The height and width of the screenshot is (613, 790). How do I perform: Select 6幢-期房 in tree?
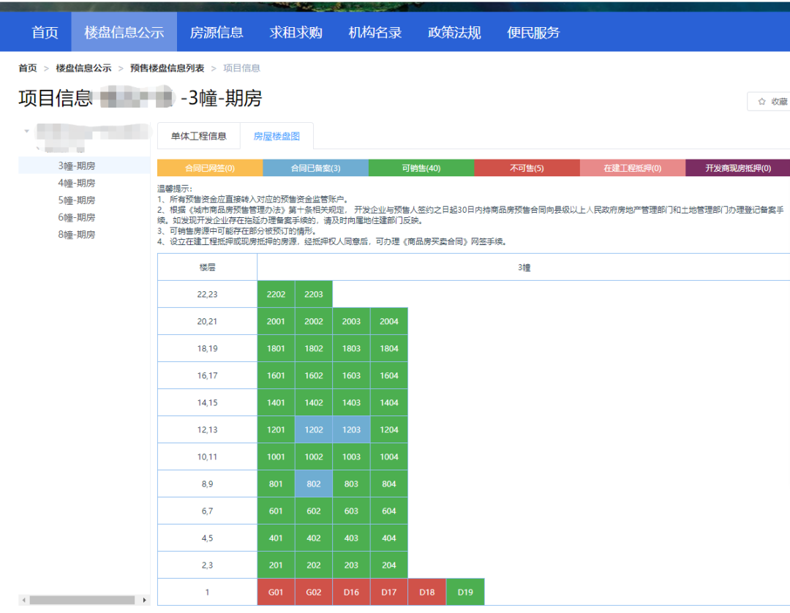(77, 217)
